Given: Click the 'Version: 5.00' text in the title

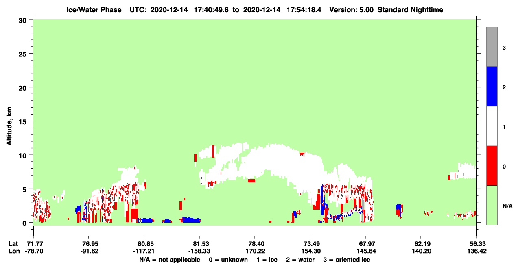Looking at the screenshot, I should coord(351,10).
